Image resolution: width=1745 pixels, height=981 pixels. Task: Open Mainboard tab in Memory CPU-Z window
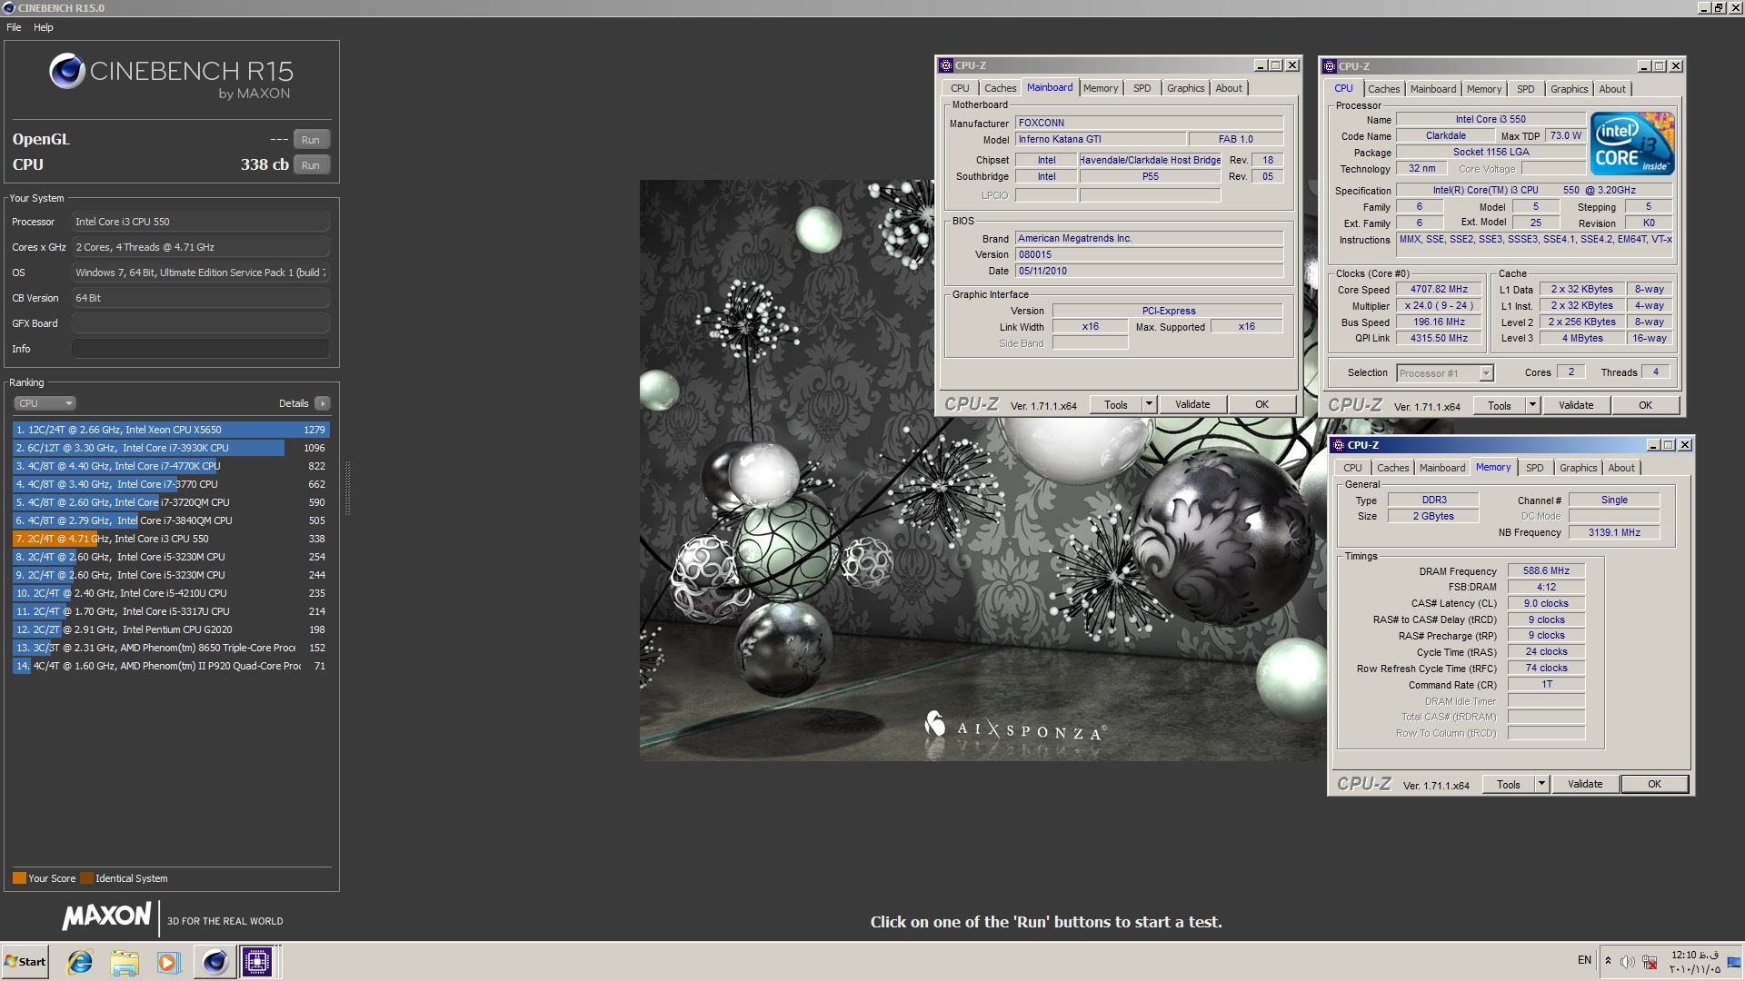coord(1441,468)
